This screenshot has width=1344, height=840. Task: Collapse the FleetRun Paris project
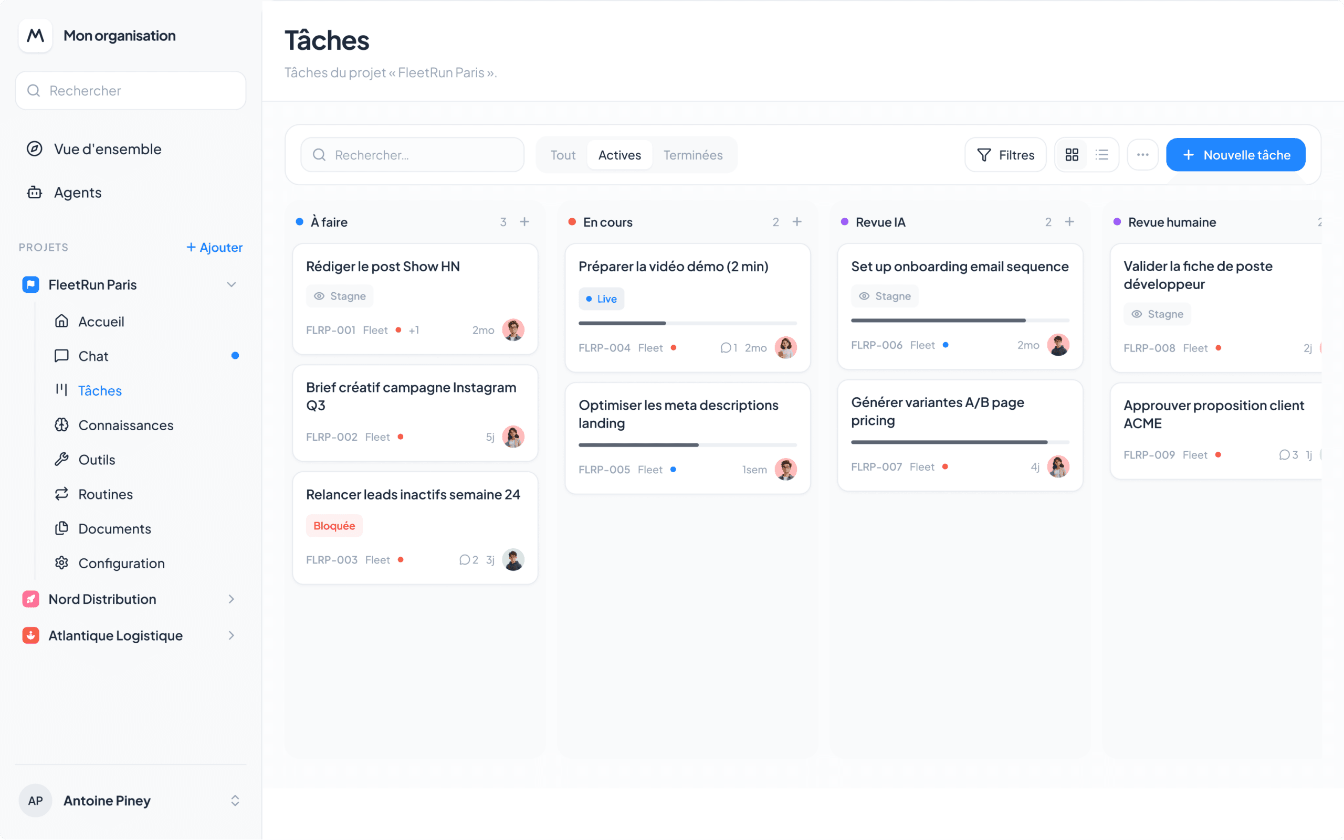(231, 284)
